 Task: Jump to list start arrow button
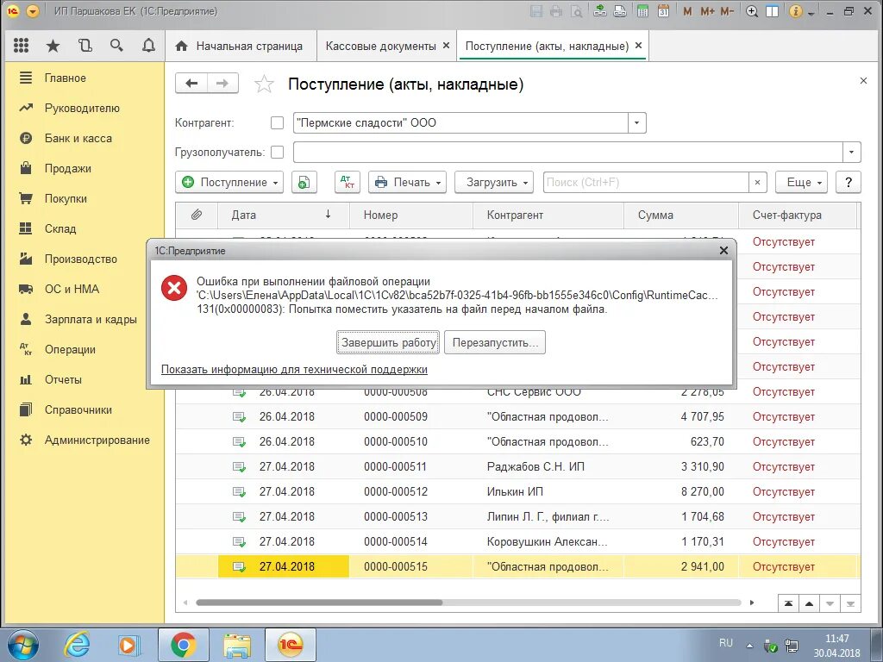click(788, 603)
